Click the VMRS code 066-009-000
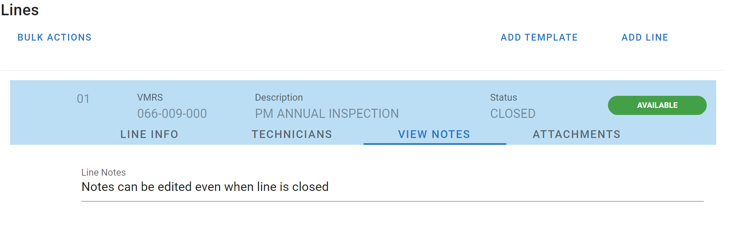This screenshot has width=736, height=226. tap(172, 114)
